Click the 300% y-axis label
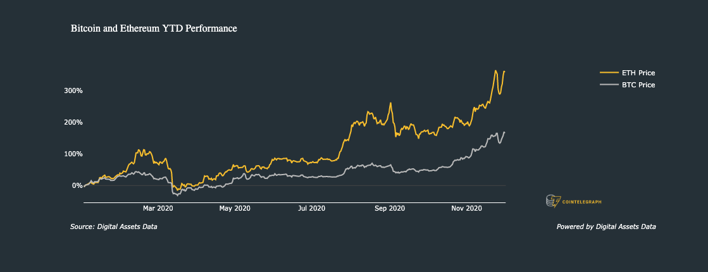The width and height of the screenshot is (708, 272). (73, 90)
